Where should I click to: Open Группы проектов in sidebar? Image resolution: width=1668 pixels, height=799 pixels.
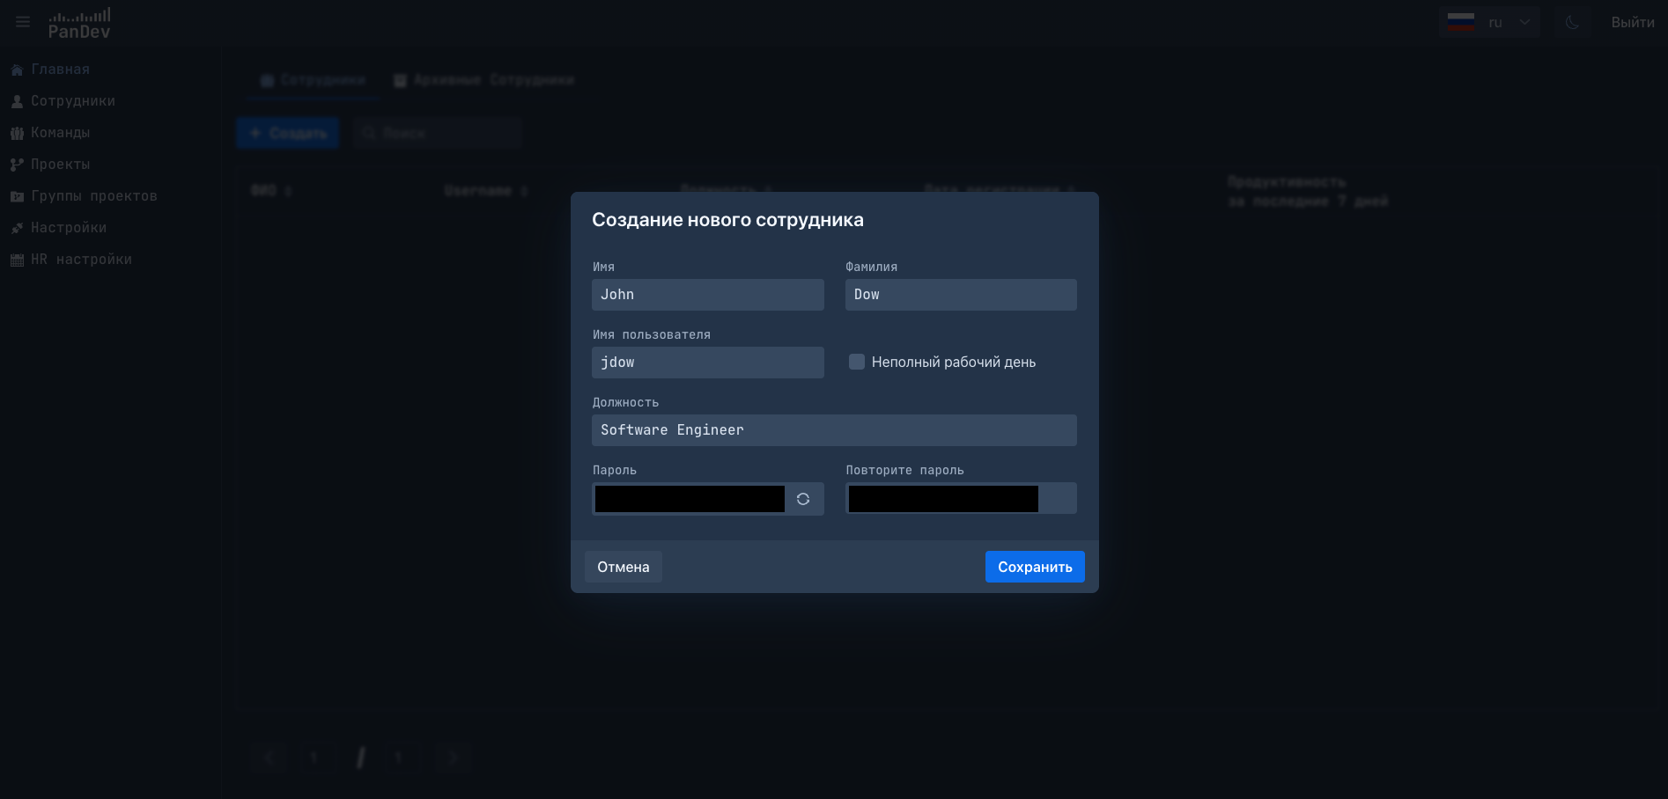[x=94, y=195]
